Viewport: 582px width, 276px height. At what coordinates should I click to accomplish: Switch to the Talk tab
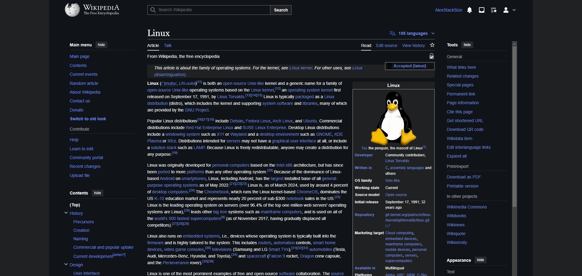(x=168, y=45)
